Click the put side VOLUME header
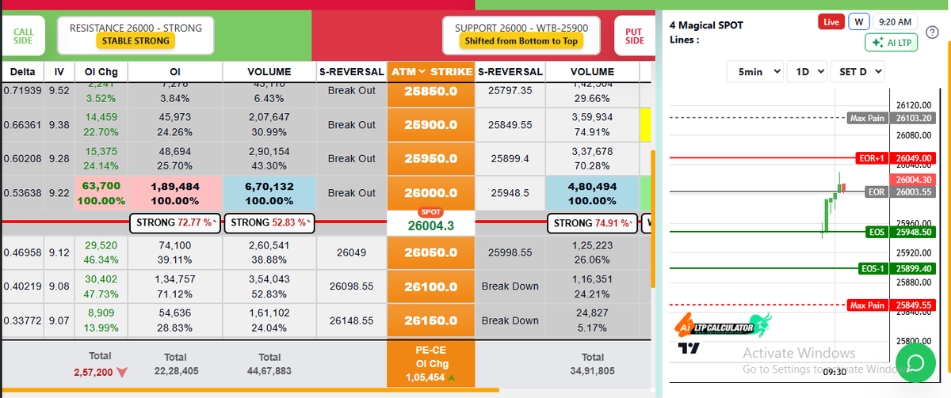 click(592, 72)
